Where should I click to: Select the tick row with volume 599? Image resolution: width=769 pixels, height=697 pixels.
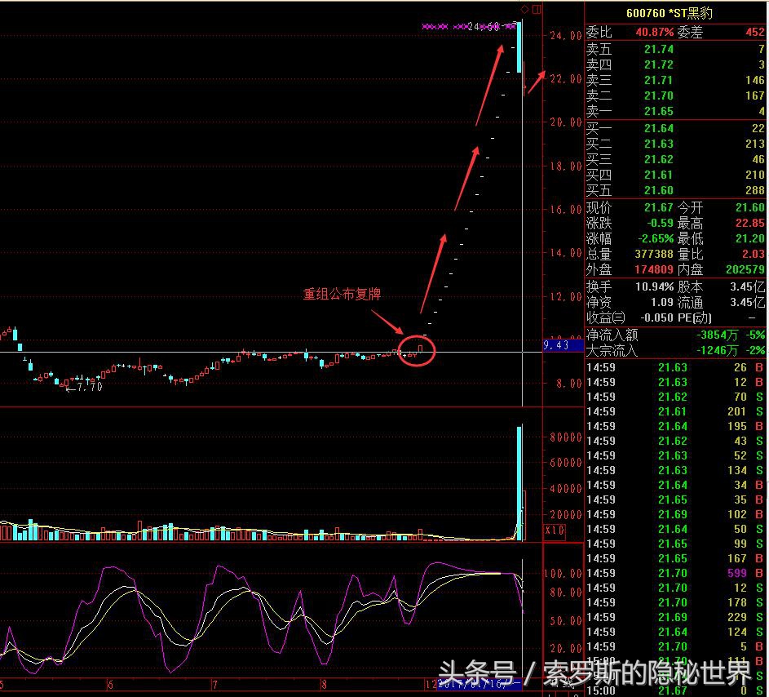[x=675, y=573]
